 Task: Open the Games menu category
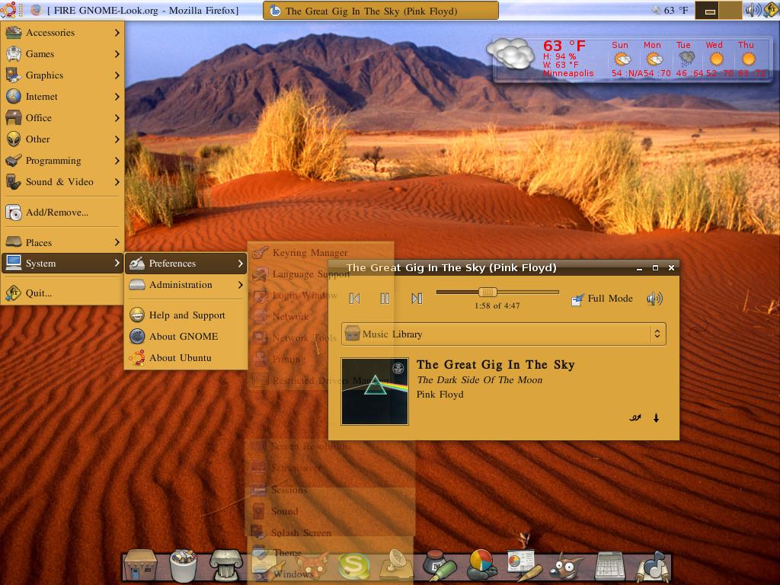pos(62,54)
